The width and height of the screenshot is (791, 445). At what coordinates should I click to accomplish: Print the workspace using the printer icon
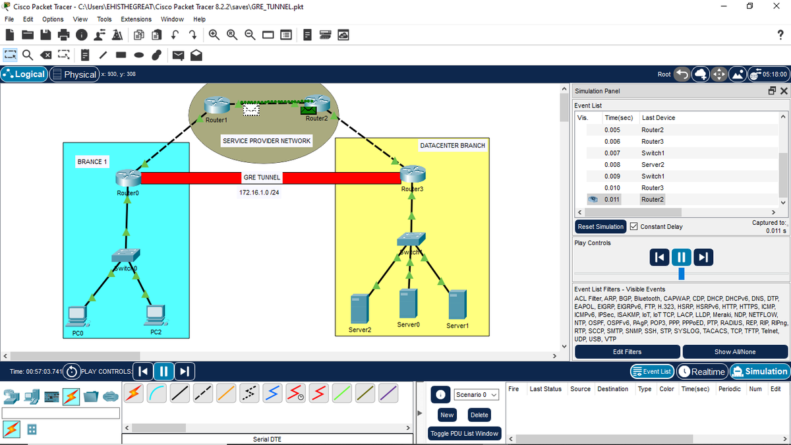(x=64, y=35)
